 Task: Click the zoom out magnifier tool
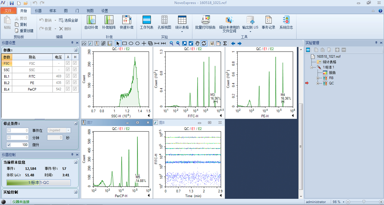pos(178,44)
